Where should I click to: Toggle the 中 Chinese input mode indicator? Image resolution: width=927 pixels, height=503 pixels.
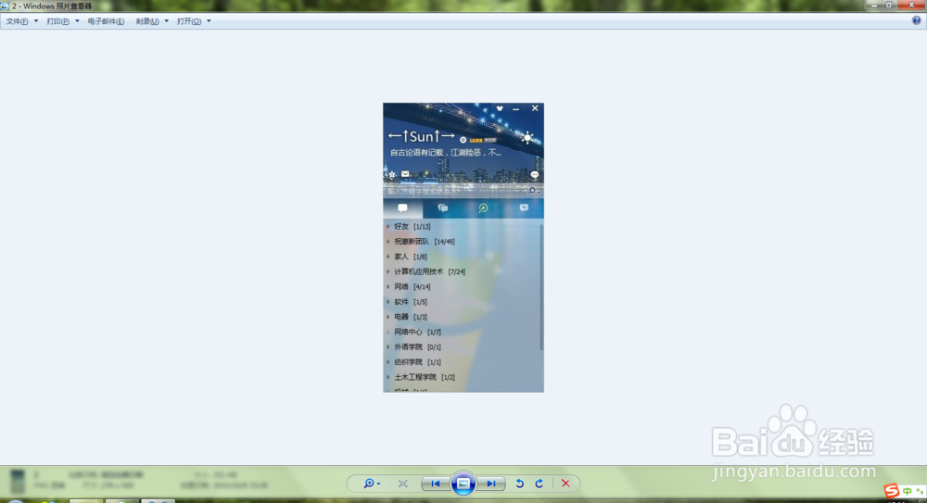[x=907, y=491]
